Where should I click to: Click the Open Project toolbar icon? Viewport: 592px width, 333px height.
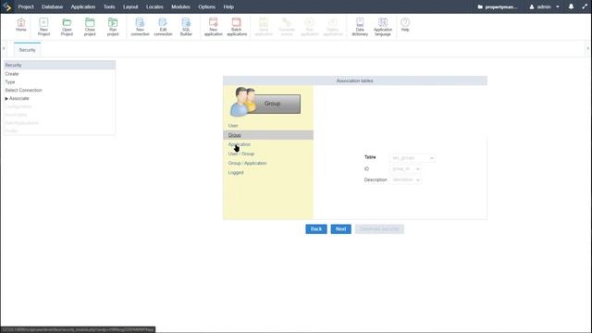(x=67, y=27)
